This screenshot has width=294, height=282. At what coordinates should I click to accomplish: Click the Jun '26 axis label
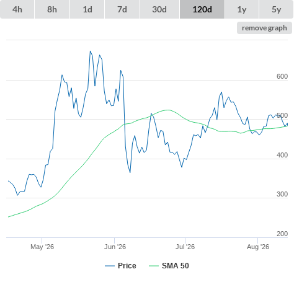click(x=115, y=247)
